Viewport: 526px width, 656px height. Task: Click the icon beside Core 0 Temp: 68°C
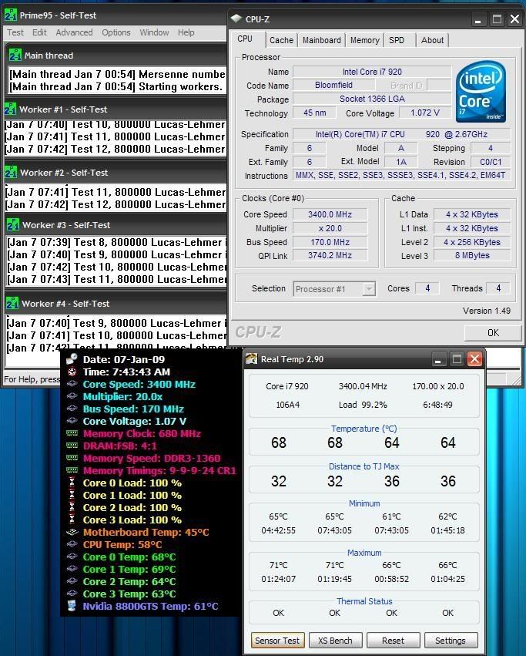tap(72, 557)
